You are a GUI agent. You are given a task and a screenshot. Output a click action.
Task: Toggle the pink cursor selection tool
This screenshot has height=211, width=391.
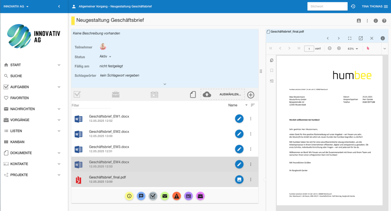click(x=368, y=49)
